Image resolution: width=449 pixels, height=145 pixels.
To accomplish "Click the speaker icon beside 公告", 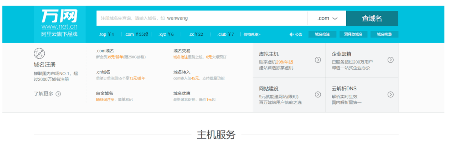I will [x=291, y=34].
